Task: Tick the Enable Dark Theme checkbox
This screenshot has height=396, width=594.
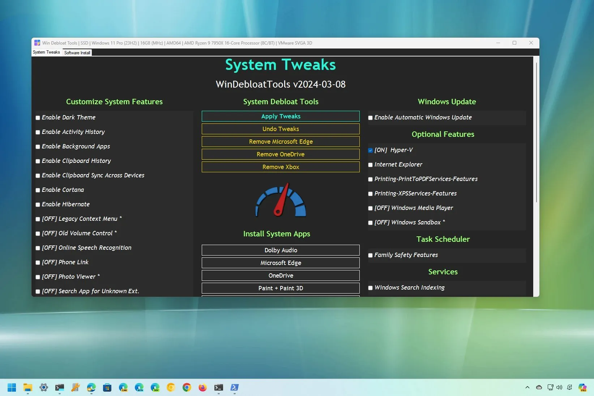Action: pyautogui.click(x=38, y=118)
